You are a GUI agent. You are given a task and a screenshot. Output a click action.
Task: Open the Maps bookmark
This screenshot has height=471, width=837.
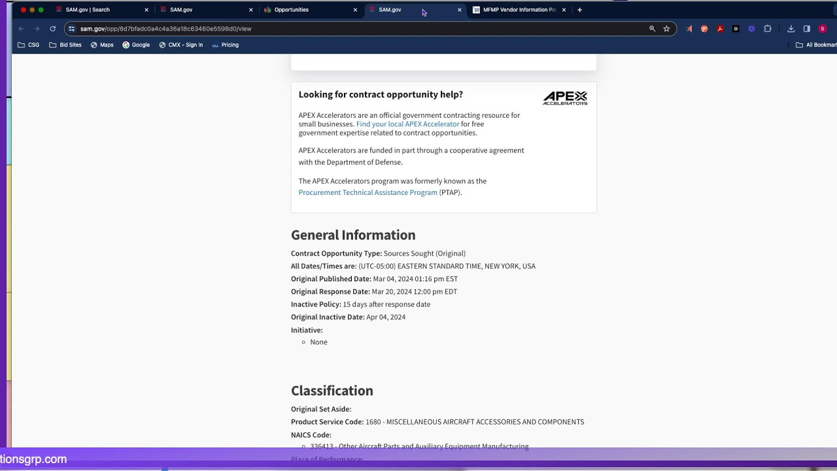(102, 45)
